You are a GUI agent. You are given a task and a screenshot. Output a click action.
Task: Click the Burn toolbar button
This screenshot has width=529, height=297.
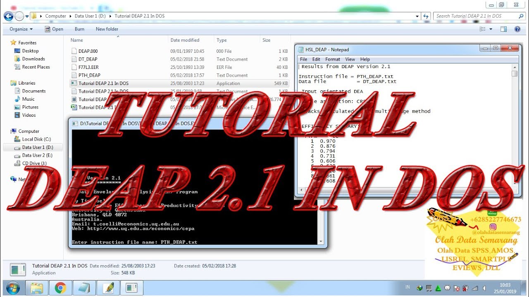click(79, 29)
